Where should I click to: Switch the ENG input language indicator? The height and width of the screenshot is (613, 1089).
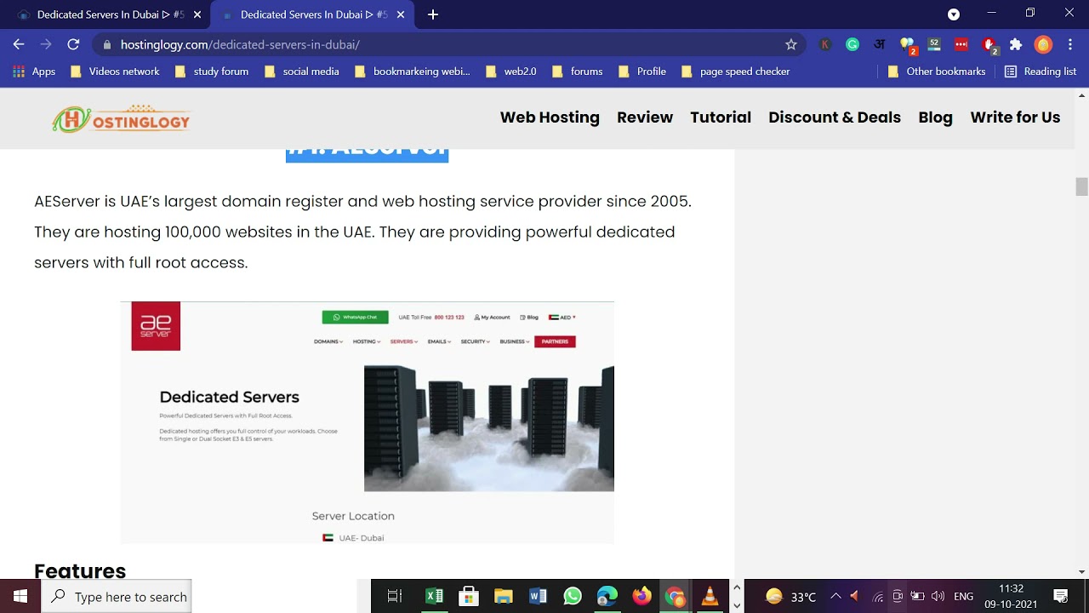tap(963, 596)
